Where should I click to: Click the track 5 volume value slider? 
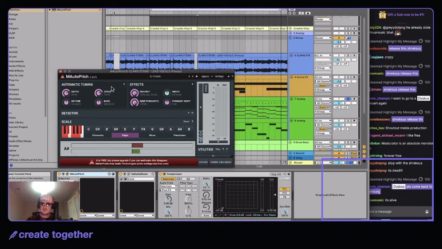339,59
